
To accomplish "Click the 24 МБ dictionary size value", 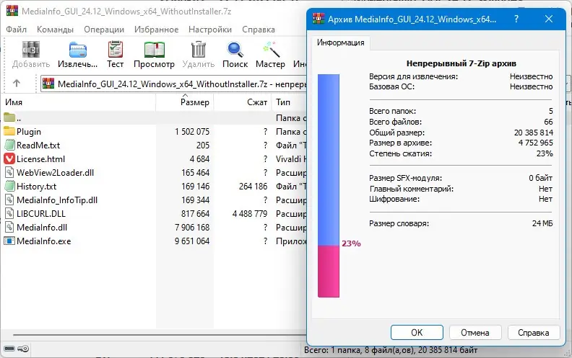I will (542, 223).
